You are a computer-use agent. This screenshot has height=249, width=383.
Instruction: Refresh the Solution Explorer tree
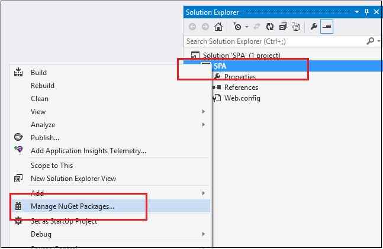point(270,27)
